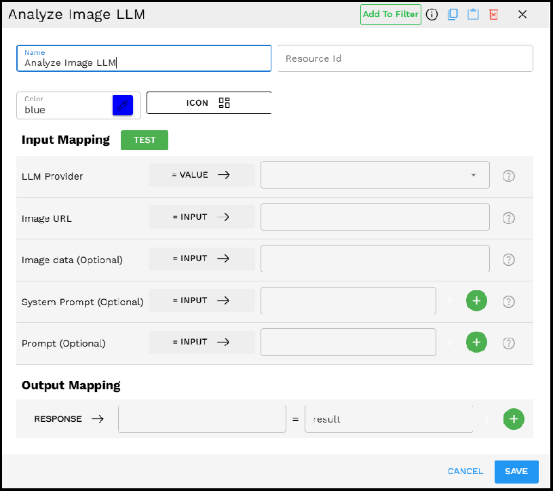Open the node information icon
The height and width of the screenshot is (491, 553).
click(432, 14)
